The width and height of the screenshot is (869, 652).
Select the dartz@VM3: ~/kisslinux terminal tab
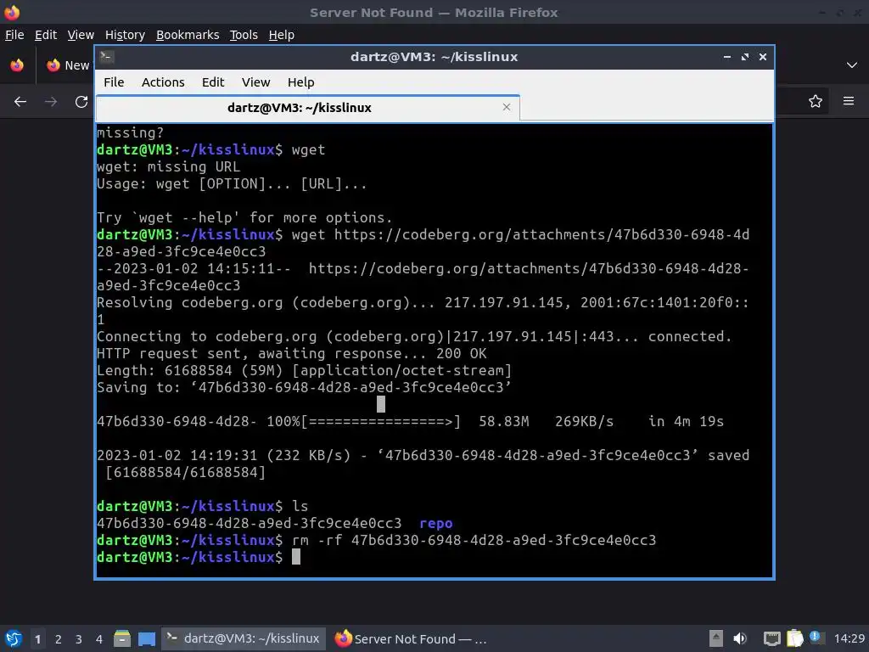(x=307, y=108)
